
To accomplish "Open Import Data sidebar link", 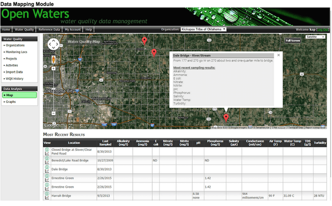I will (x=14, y=72).
